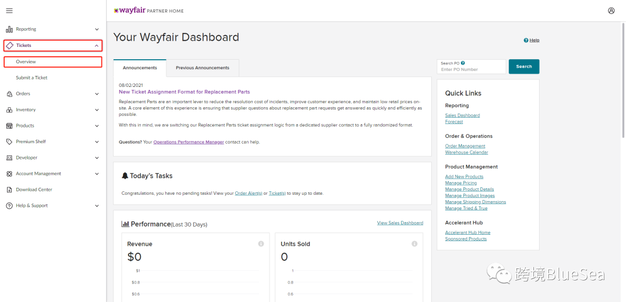This screenshot has width=626, height=302.
Task: Open Manage Product Images link
Action: tap(470, 196)
